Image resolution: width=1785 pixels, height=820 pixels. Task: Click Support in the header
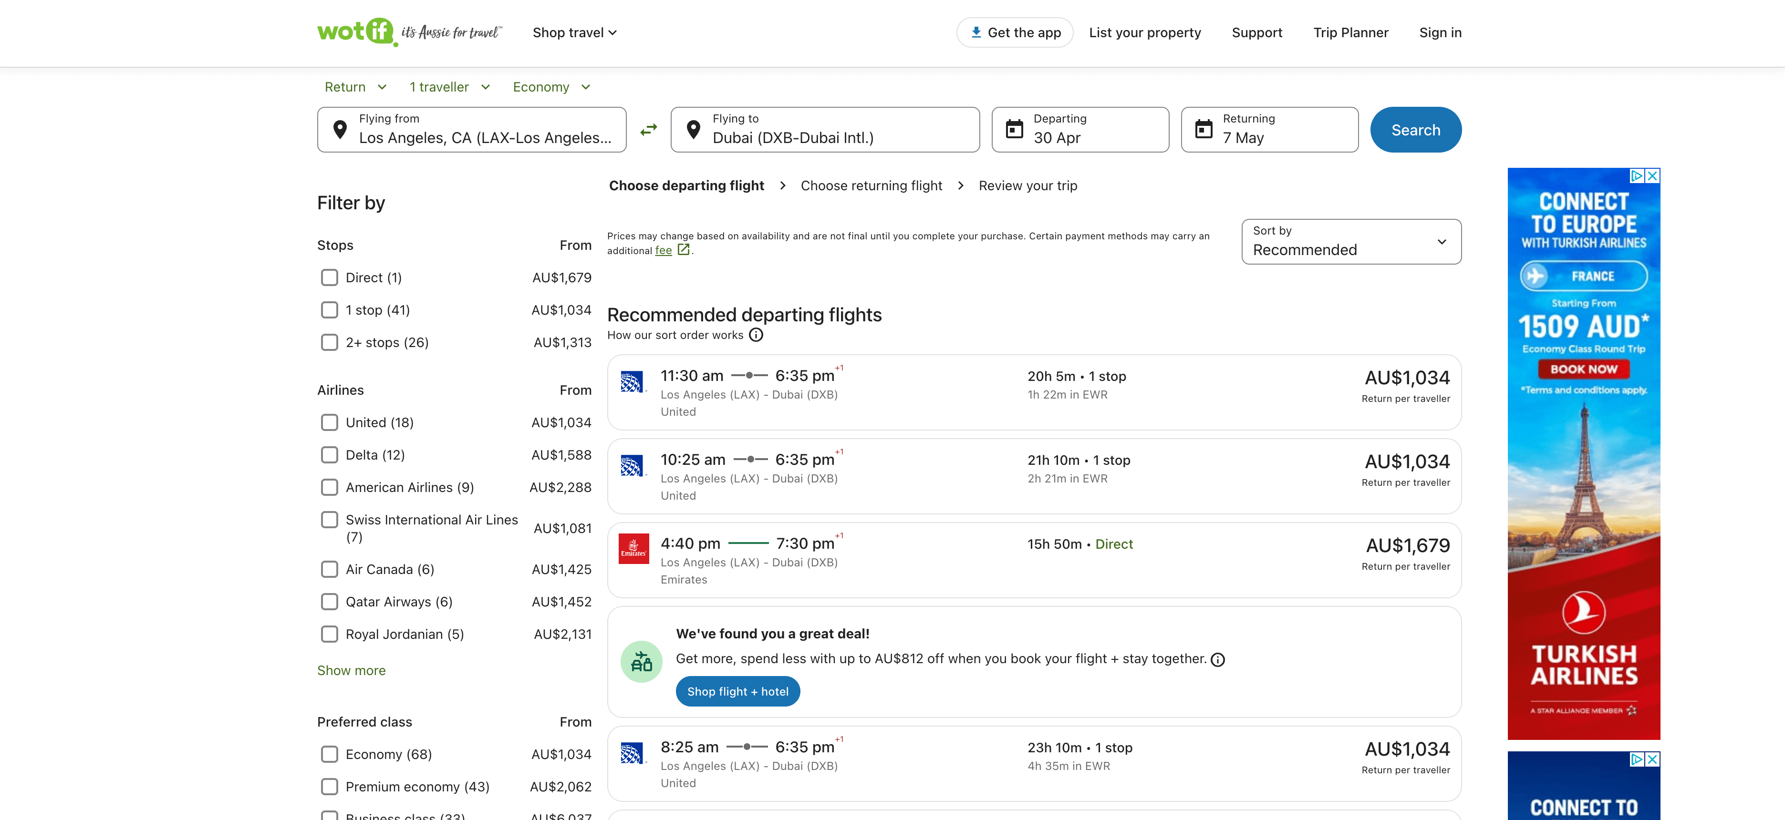pyautogui.click(x=1256, y=32)
